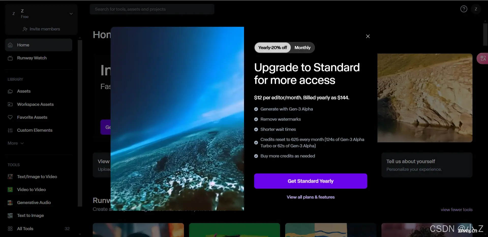Image resolution: width=488 pixels, height=237 pixels.
Task: Open Workspace Assets
Action: [39, 104]
